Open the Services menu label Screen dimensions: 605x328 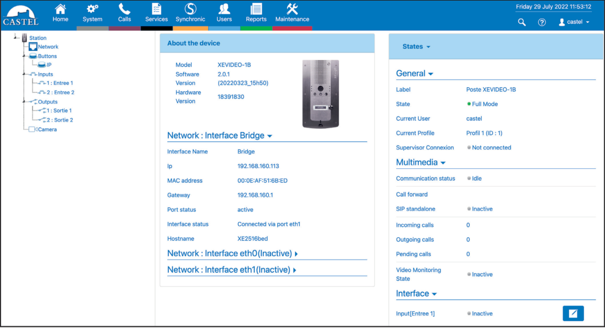[156, 19]
